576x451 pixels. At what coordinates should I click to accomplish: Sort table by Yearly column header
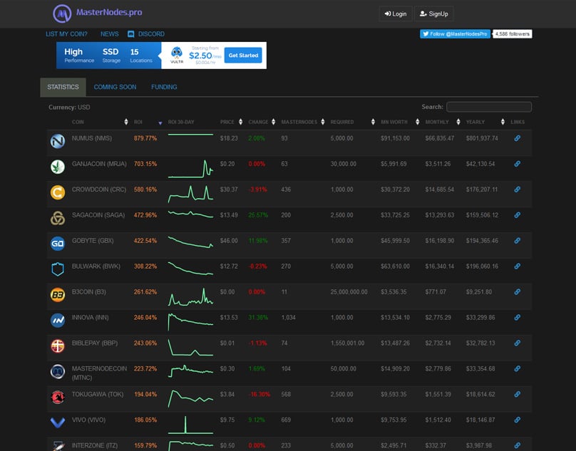click(x=475, y=122)
